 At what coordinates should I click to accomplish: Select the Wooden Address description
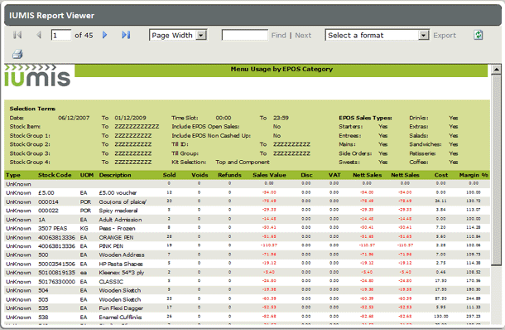click(122, 255)
